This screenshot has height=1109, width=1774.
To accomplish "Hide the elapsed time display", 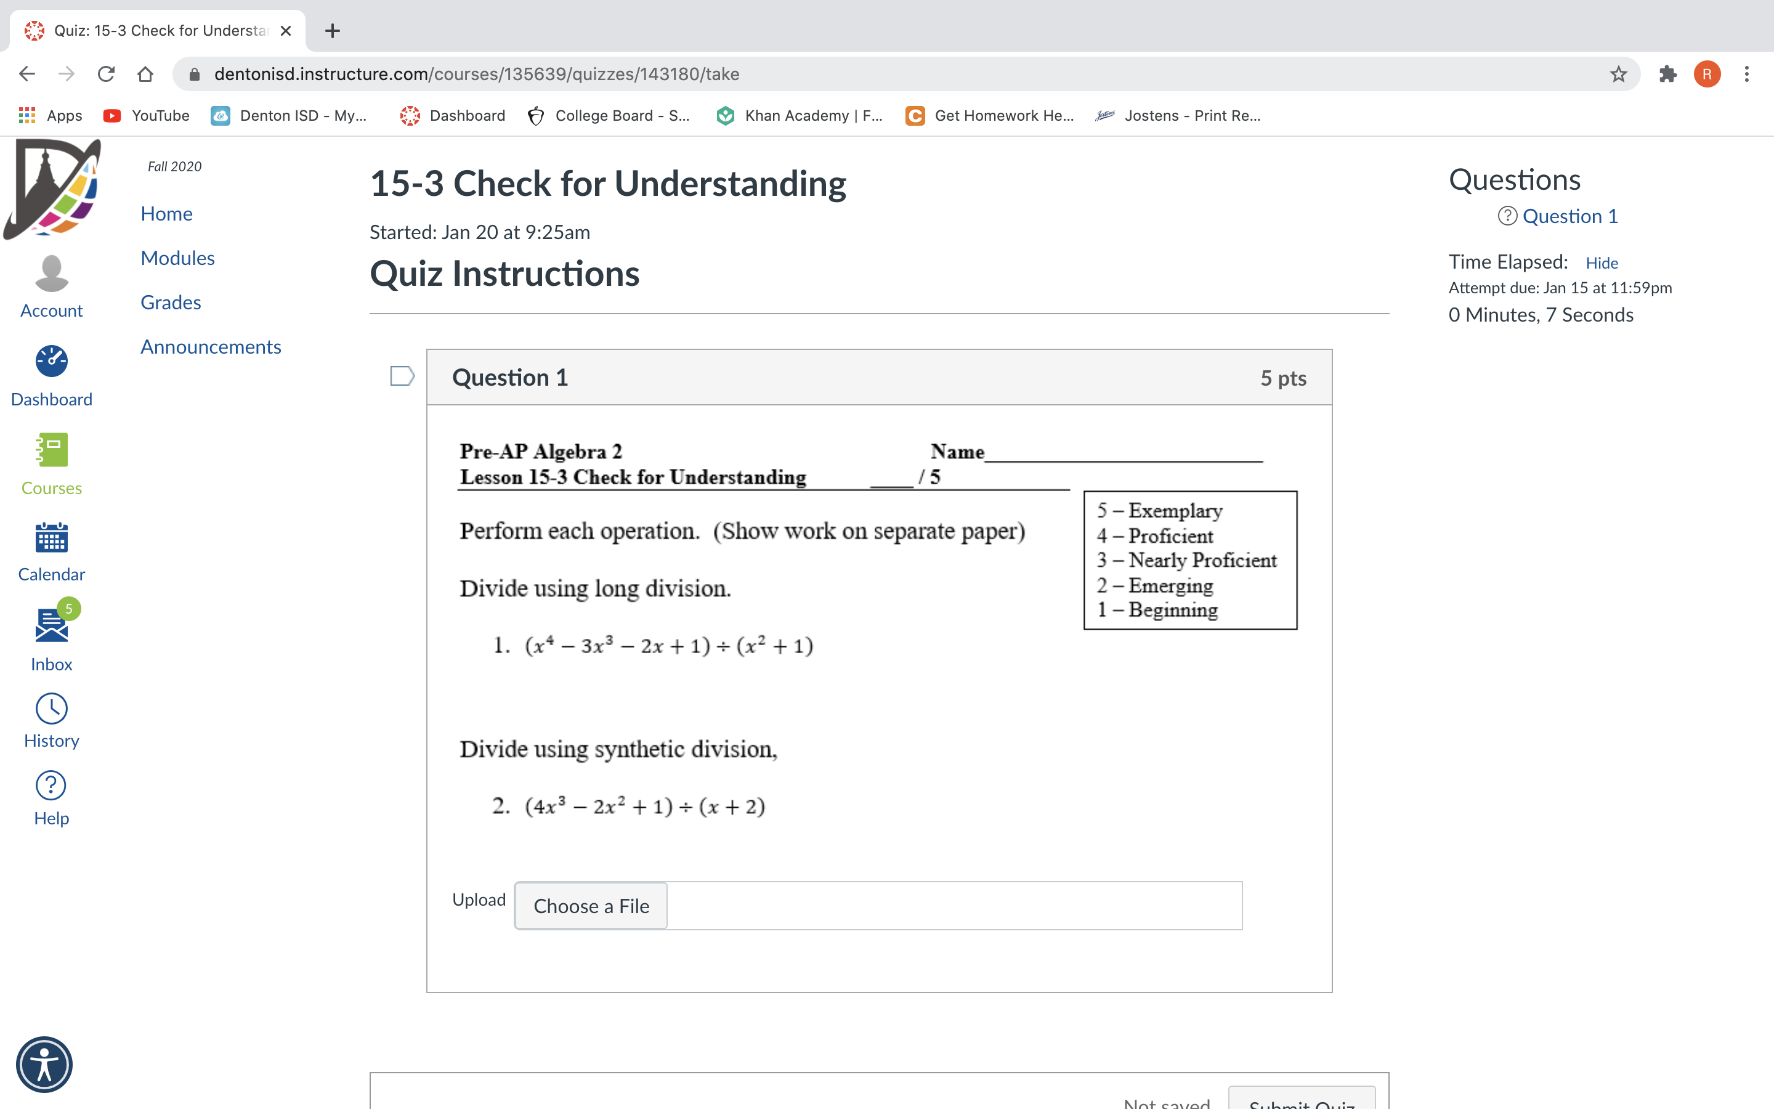I will tap(1602, 262).
